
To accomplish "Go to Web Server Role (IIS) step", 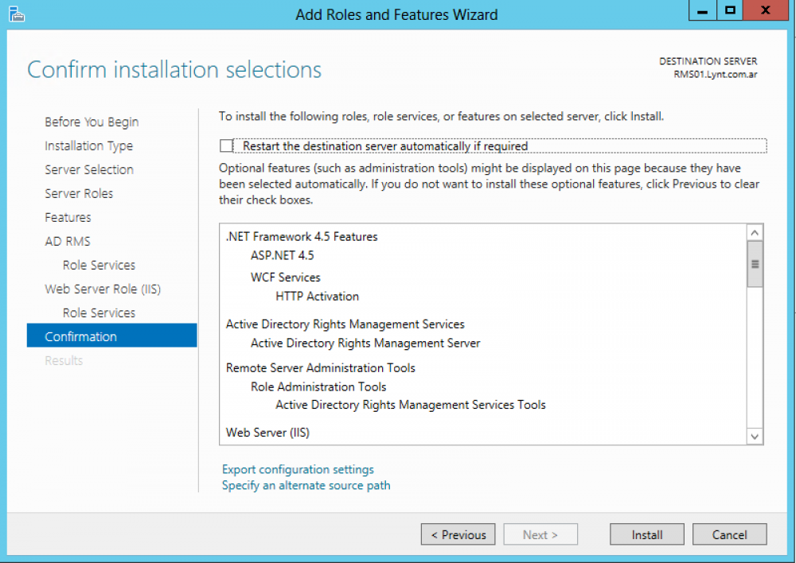I will click(x=103, y=289).
